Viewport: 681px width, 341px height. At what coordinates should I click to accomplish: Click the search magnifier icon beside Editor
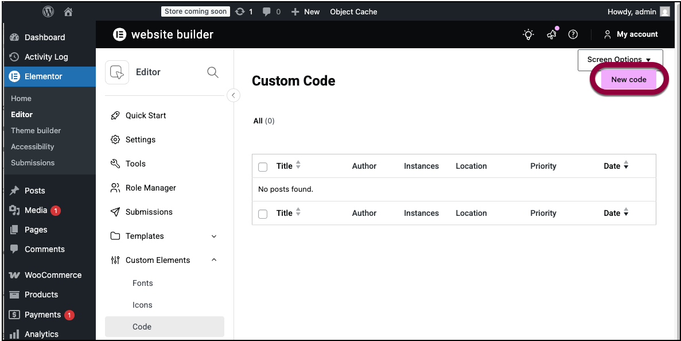tap(212, 72)
